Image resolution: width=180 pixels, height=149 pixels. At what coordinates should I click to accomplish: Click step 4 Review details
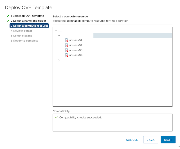21,31
